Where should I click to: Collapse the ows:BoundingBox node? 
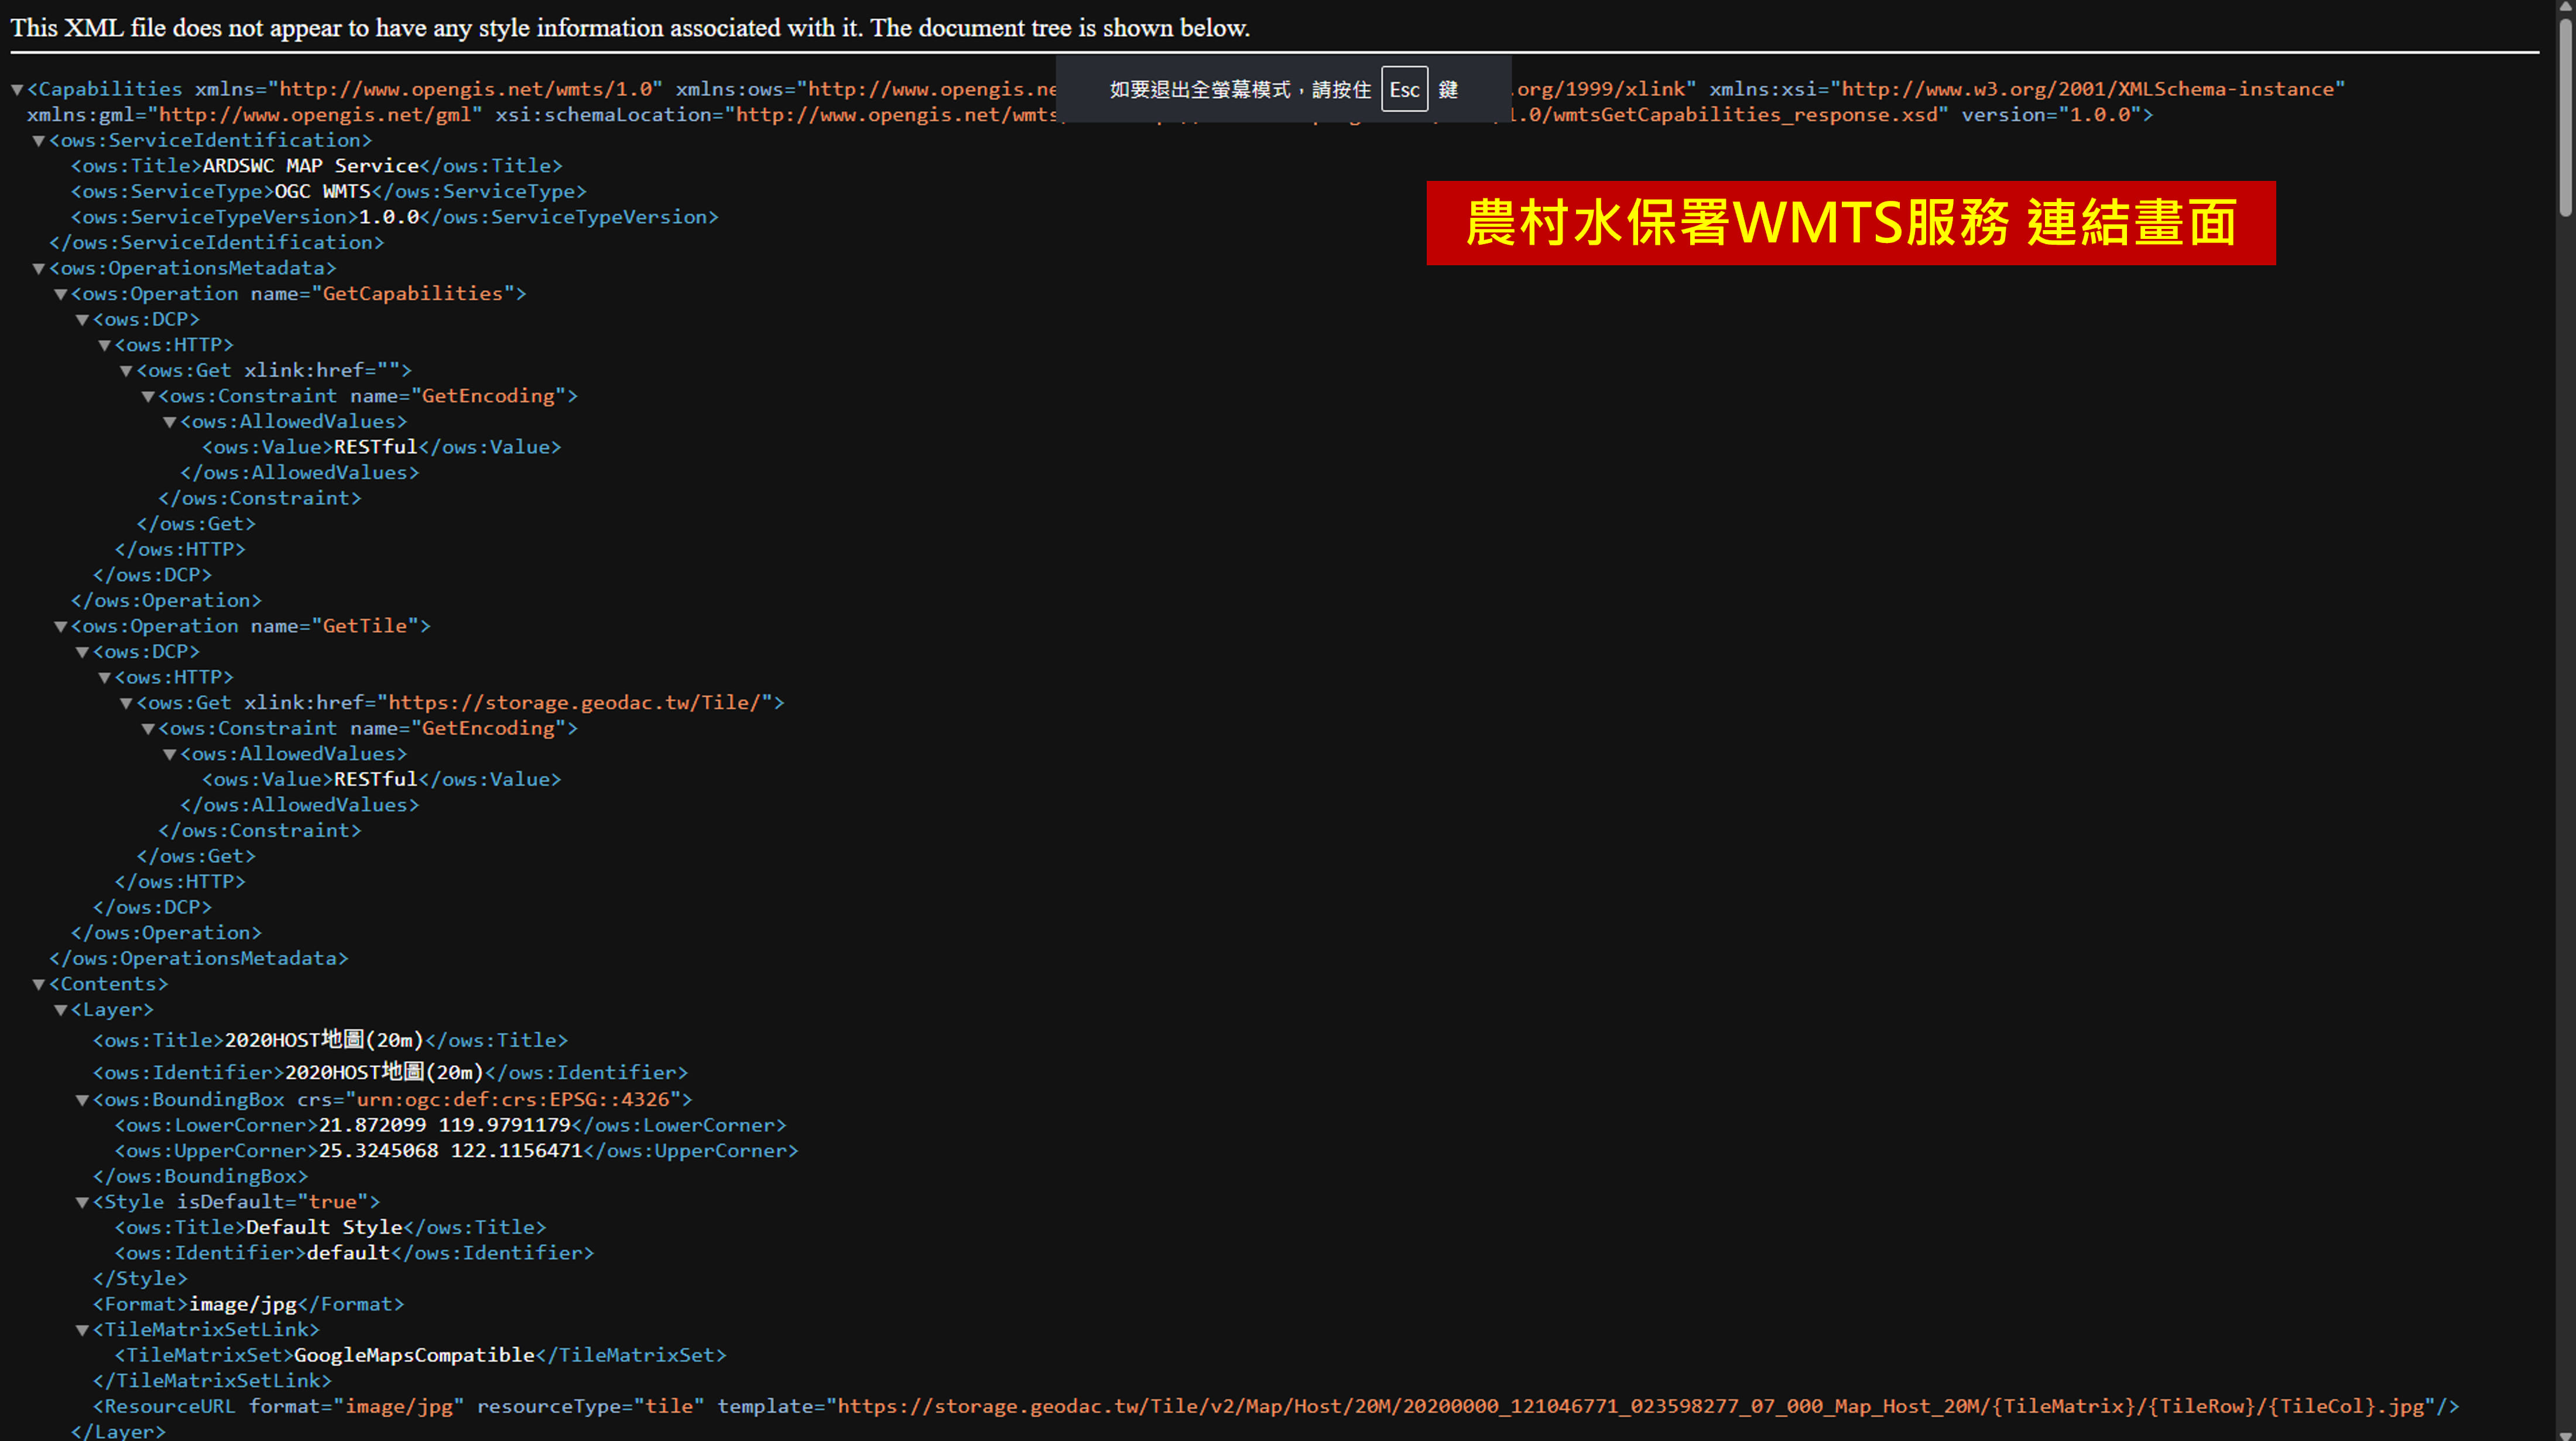[x=83, y=1100]
